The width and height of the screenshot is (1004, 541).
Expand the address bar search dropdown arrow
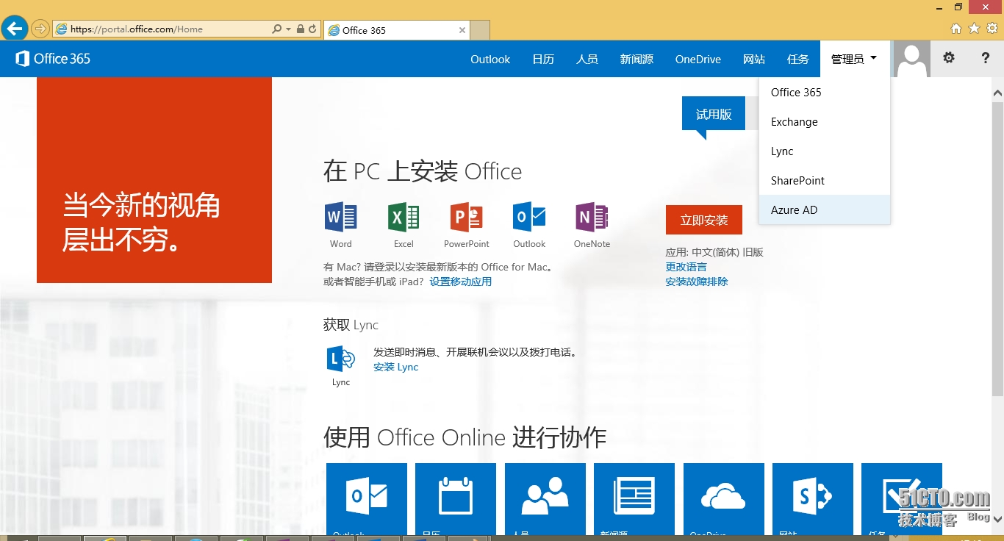pyautogui.click(x=288, y=29)
